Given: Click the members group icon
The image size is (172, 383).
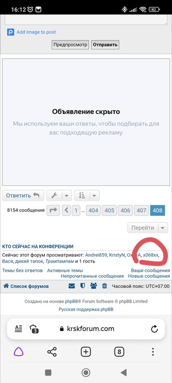Looking at the screenshot, I should [94, 286].
